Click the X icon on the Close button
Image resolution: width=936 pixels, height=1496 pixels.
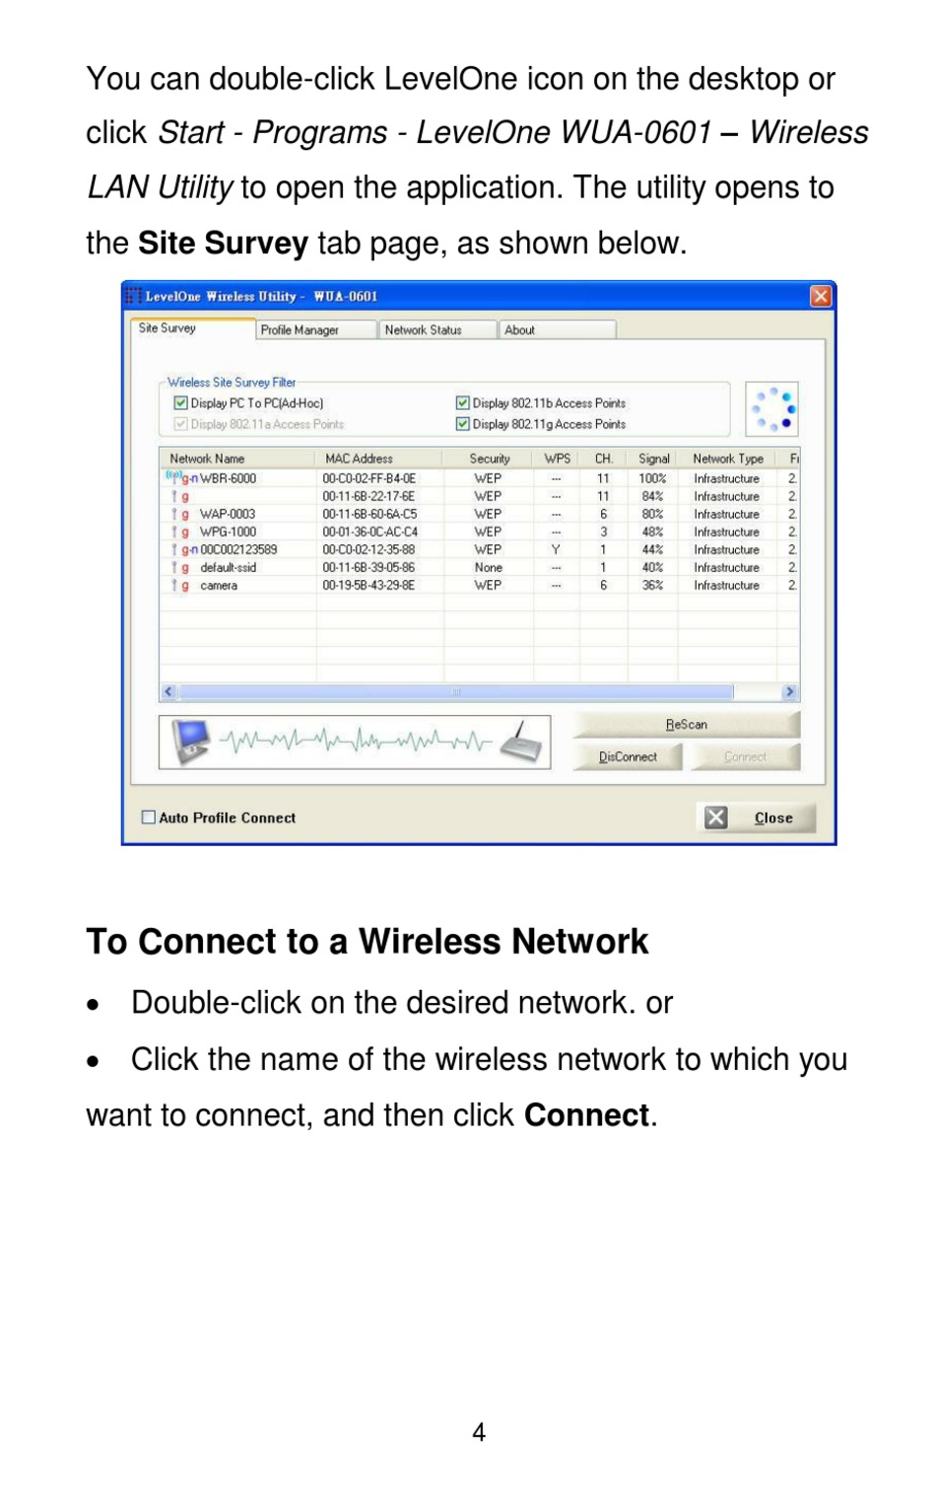(x=716, y=818)
